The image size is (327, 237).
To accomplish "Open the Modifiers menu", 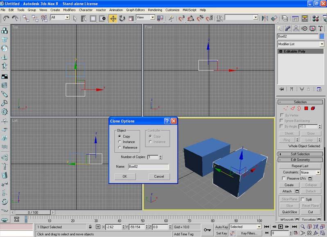I will pos(69,10).
